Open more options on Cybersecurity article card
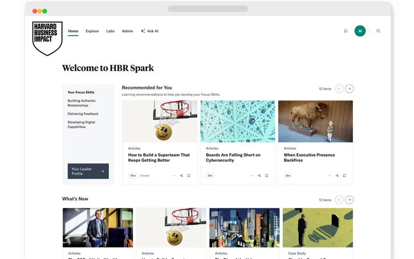 252,176
